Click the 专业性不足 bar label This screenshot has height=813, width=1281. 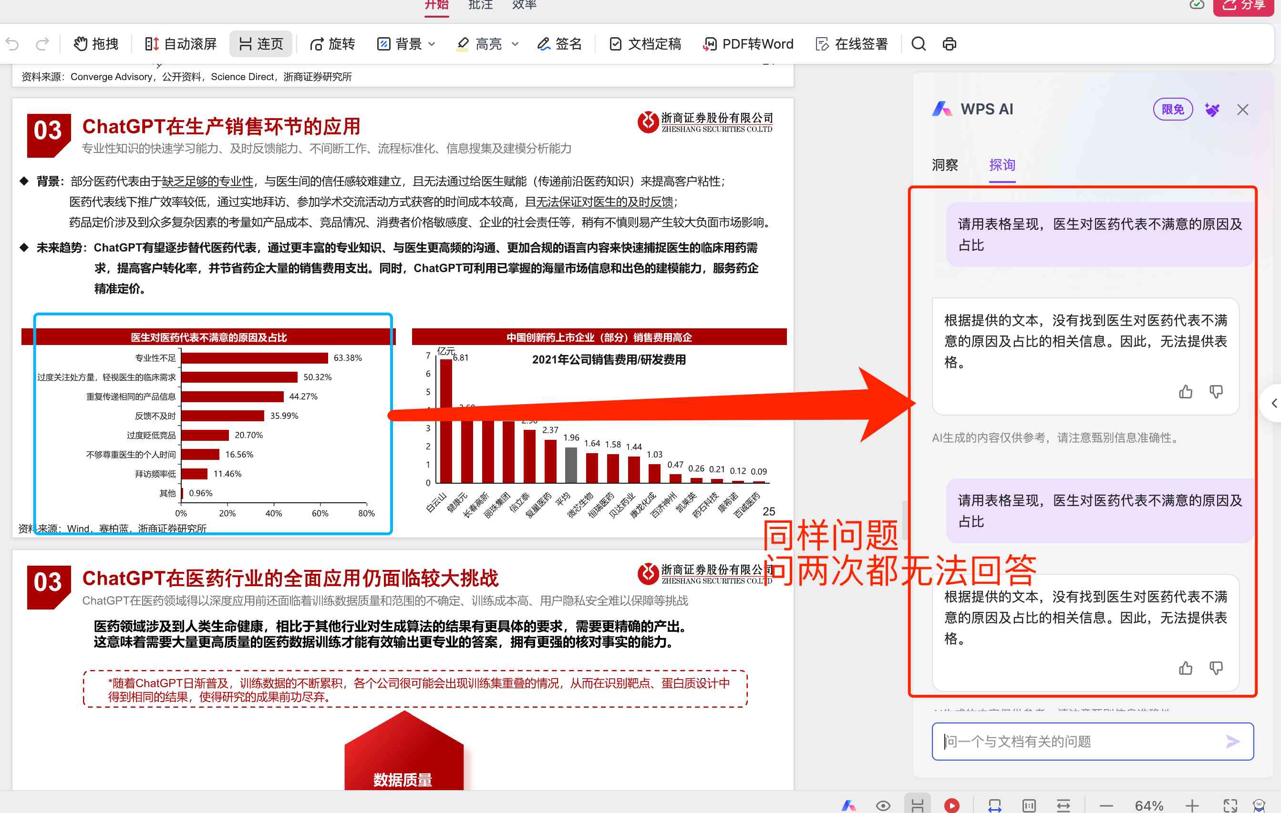click(x=155, y=358)
